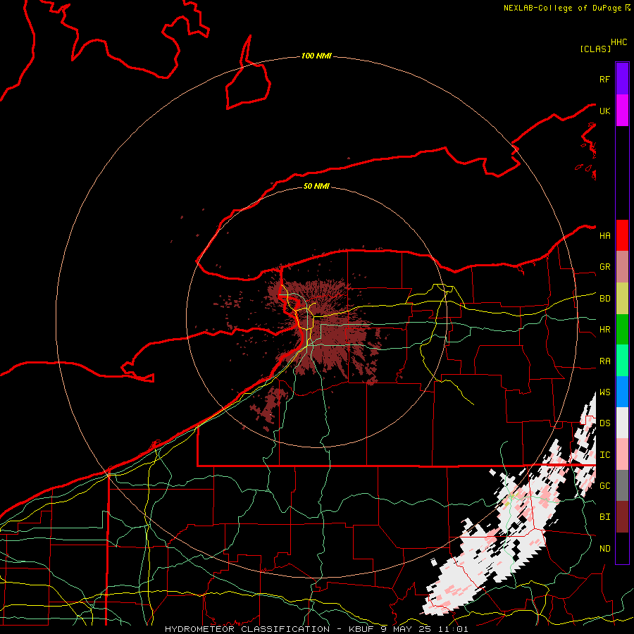The height and width of the screenshot is (634, 634).
Task: Click the RF legend label
Action: tap(604, 79)
